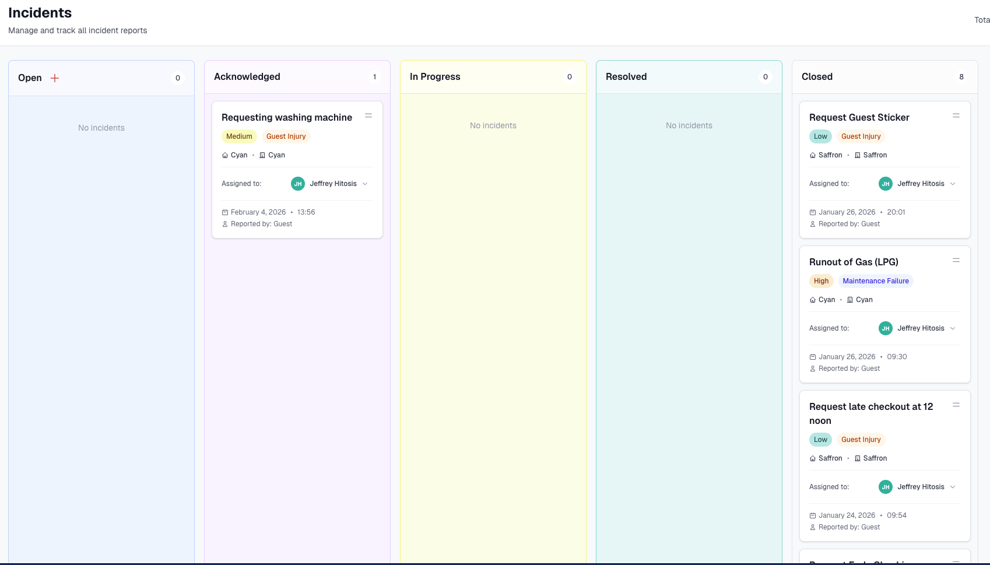This screenshot has height=565, width=990.
Task: Select the In Progress column header
Action: coord(435,76)
